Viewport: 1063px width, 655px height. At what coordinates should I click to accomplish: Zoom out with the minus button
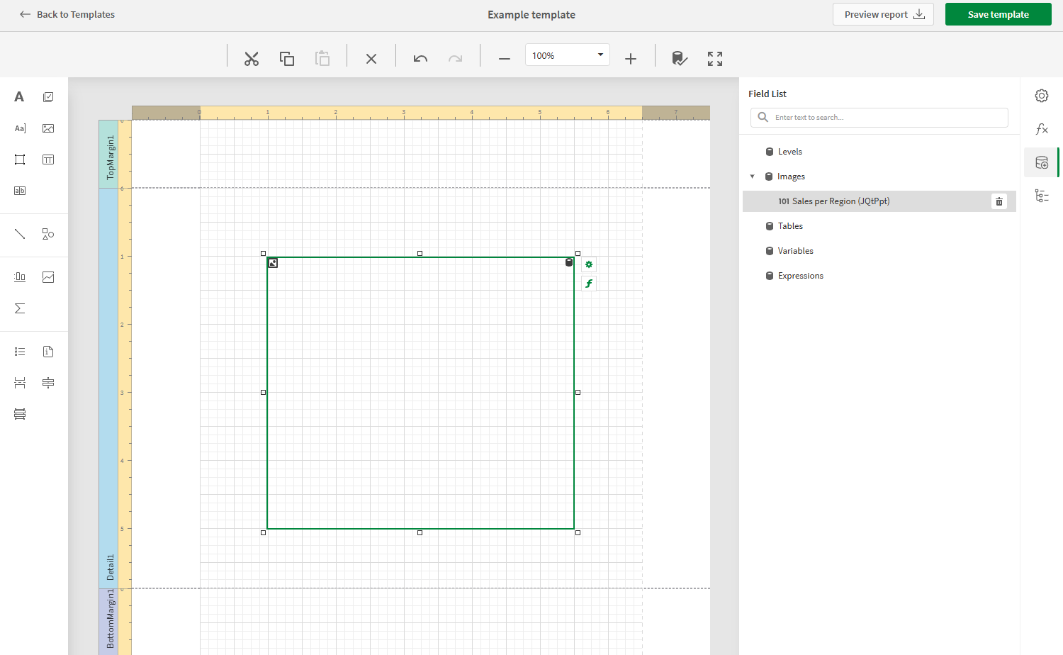point(504,59)
